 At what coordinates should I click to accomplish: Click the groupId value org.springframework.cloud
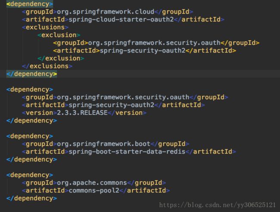tap(106, 12)
